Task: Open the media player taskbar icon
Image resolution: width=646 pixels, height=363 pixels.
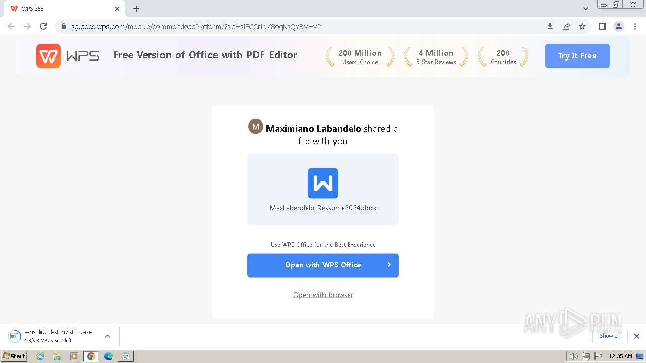Action: point(74,356)
